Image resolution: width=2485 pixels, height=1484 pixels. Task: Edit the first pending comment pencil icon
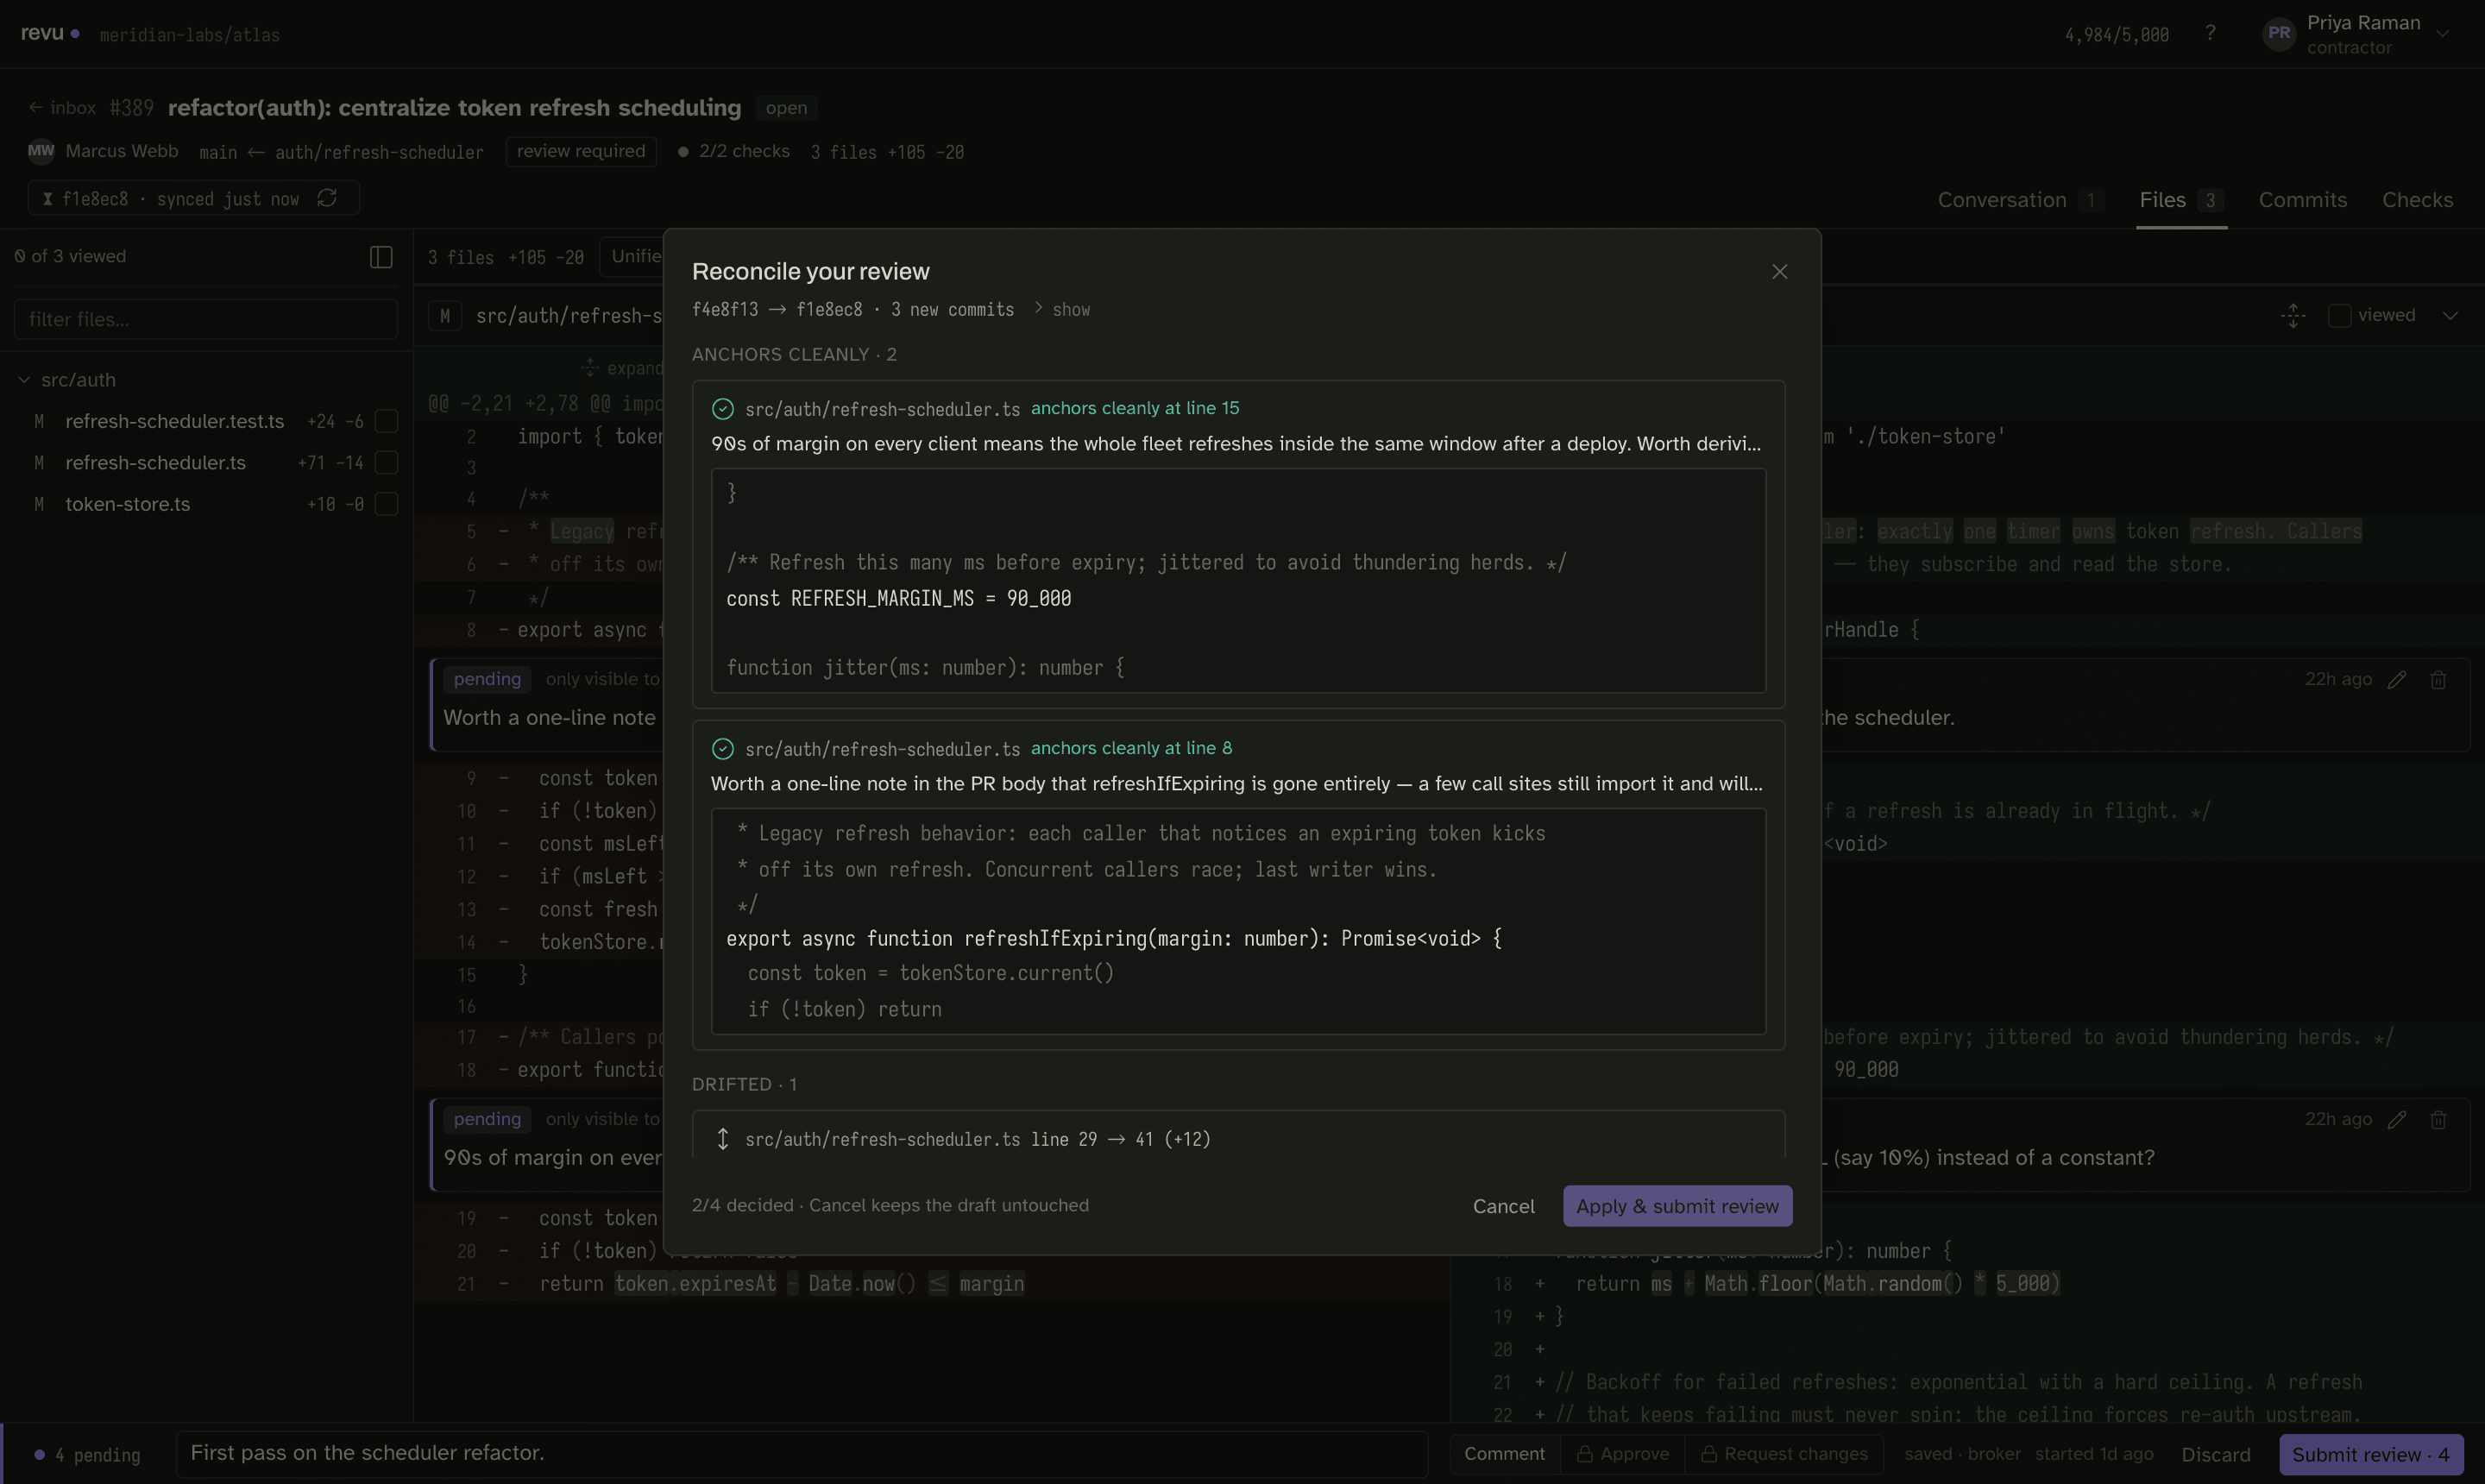click(2396, 680)
